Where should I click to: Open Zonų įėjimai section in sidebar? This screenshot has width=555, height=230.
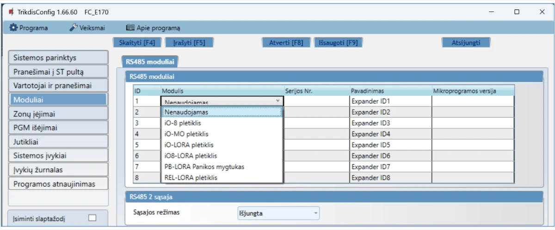coord(58,113)
